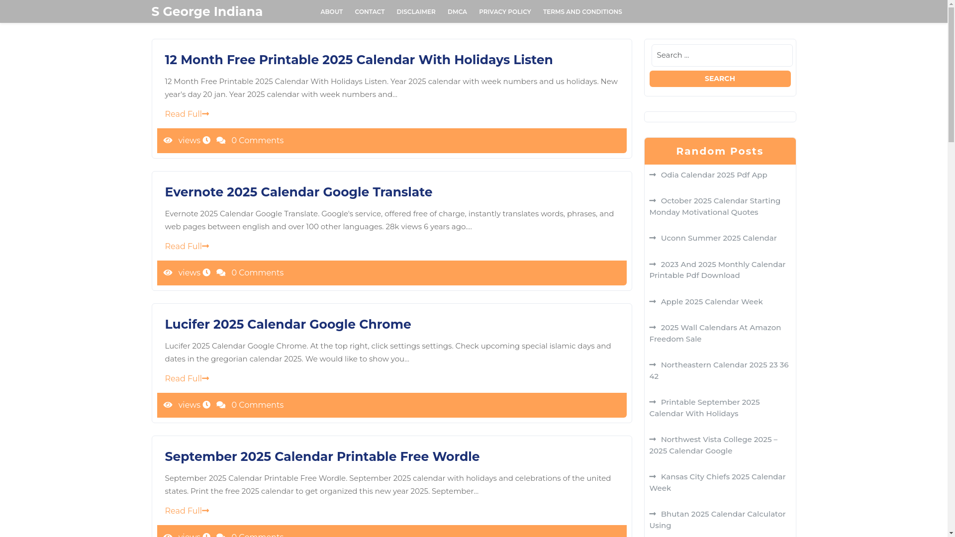This screenshot has width=955, height=537.
Task: Click arrow icon beside Apple 2025 Calendar Week
Action: pos(653,302)
